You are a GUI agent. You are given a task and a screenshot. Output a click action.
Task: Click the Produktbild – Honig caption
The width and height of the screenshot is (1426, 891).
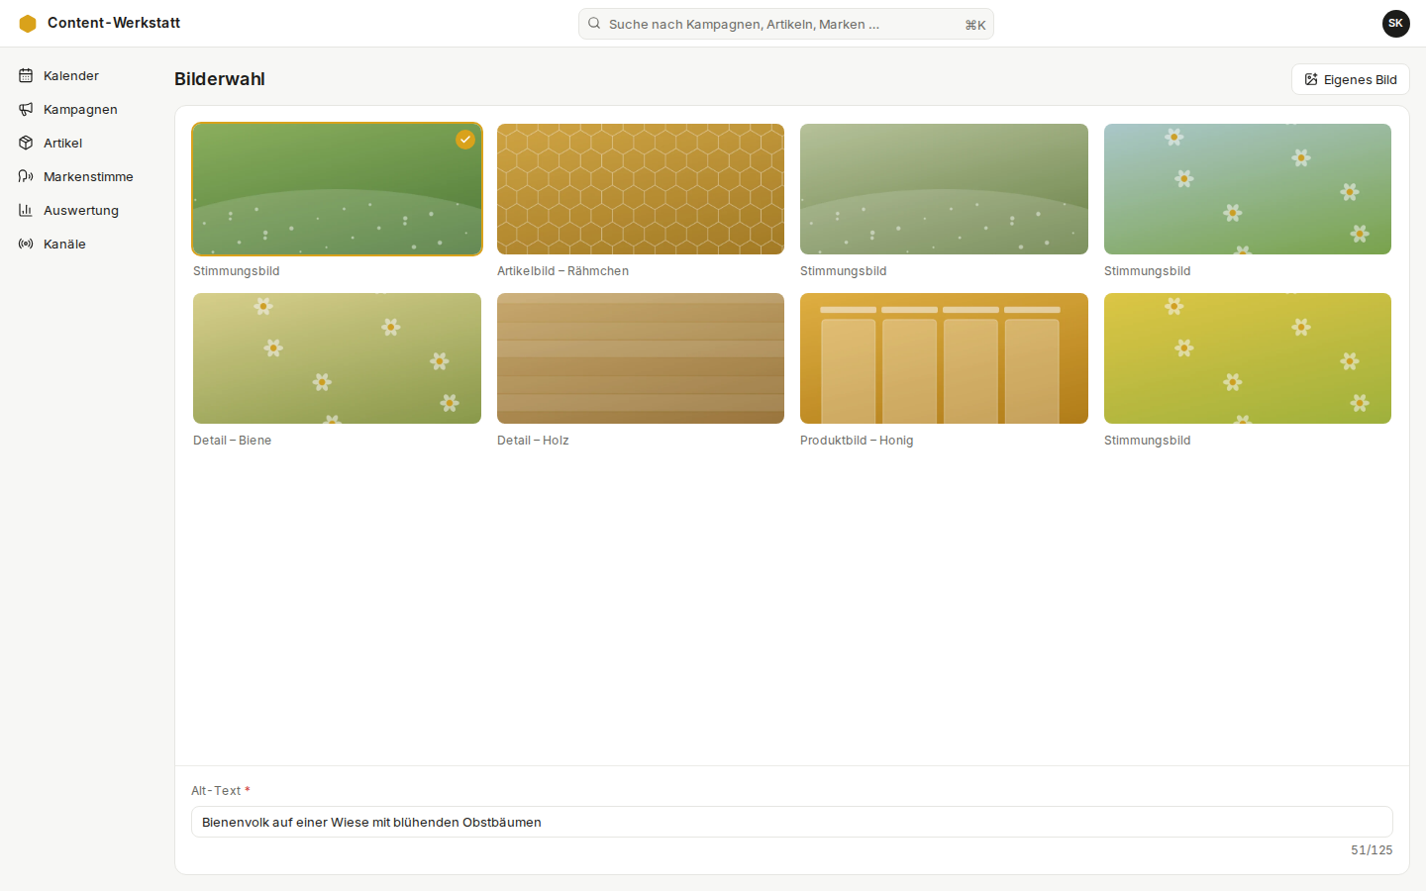[x=857, y=441]
